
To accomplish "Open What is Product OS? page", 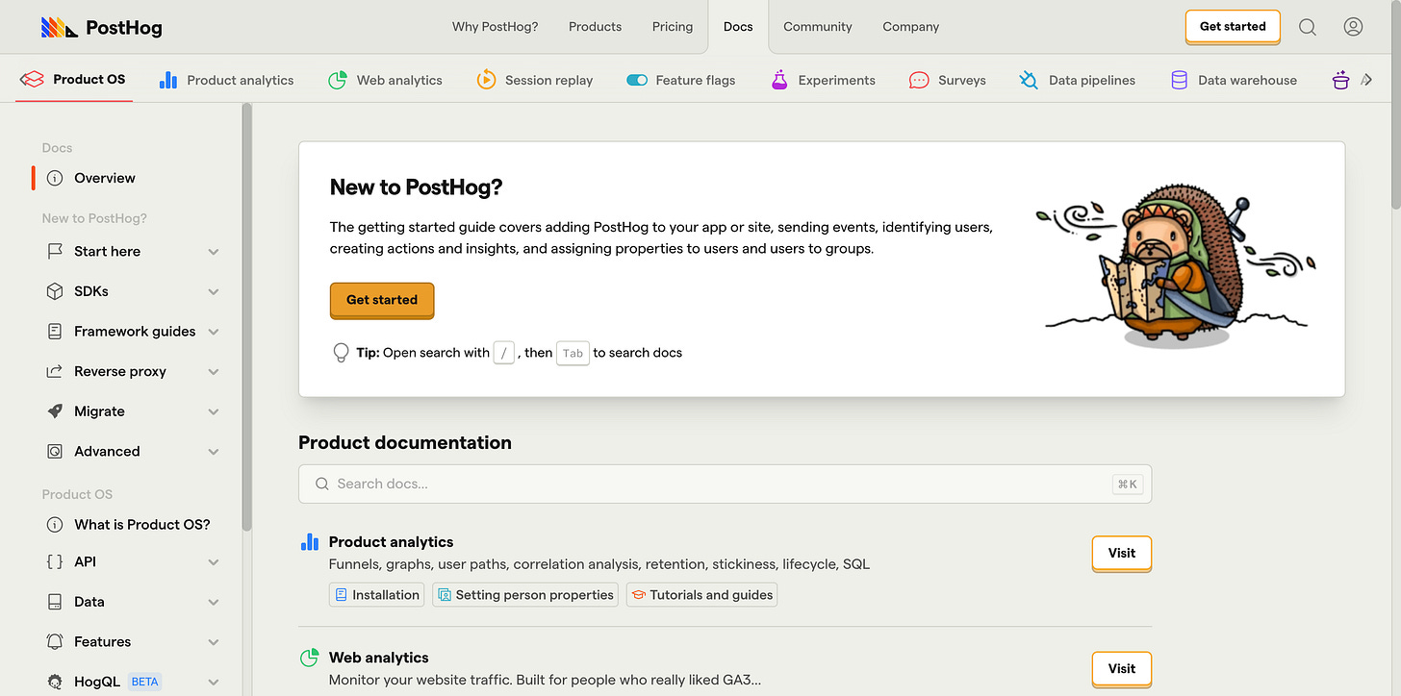I will coord(142,525).
